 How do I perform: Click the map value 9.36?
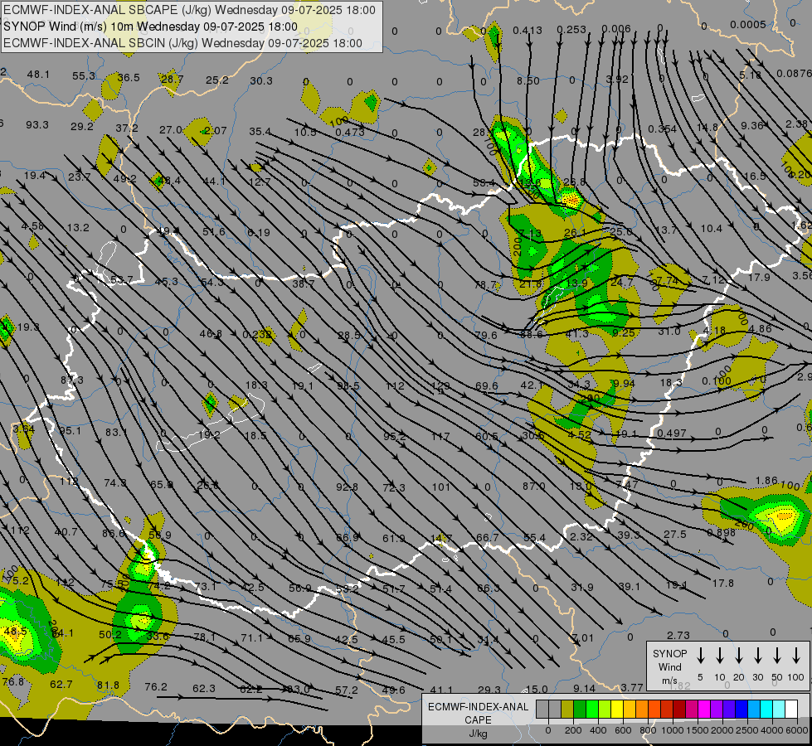pos(752,125)
